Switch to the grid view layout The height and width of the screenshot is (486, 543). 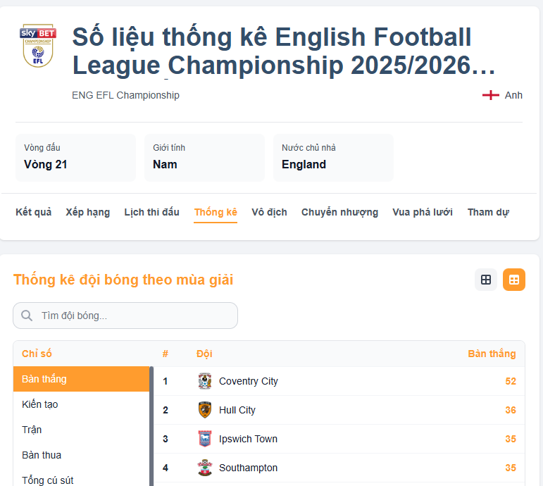pyautogui.click(x=486, y=280)
